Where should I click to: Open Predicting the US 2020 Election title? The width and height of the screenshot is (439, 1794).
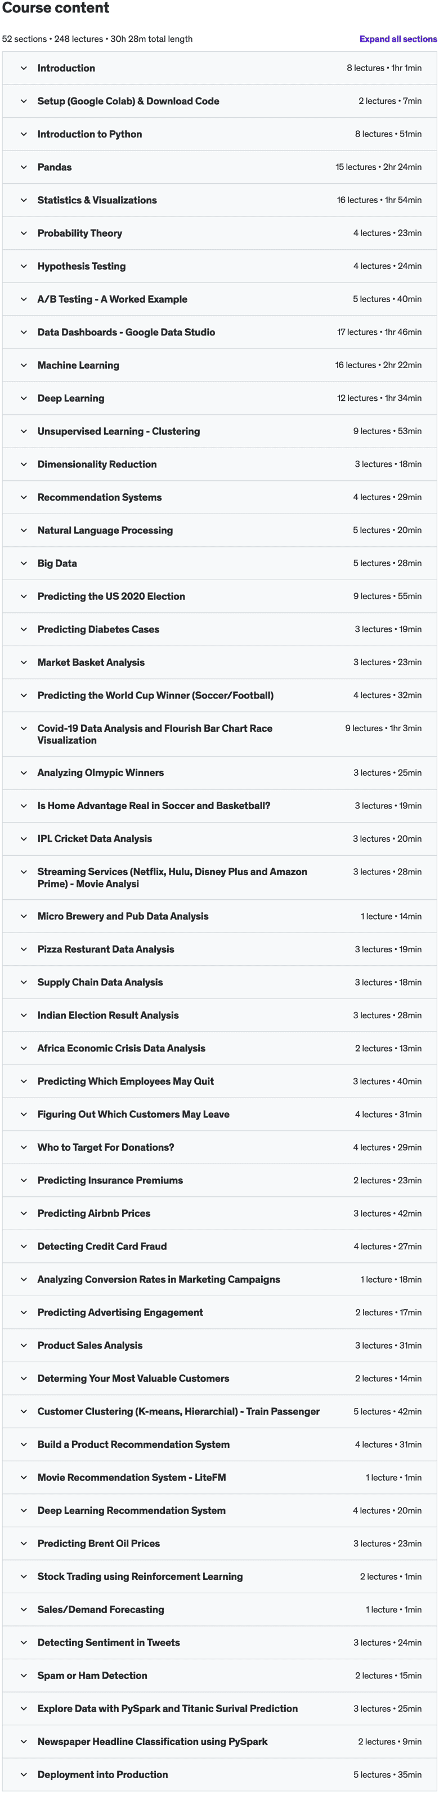[111, 596]
